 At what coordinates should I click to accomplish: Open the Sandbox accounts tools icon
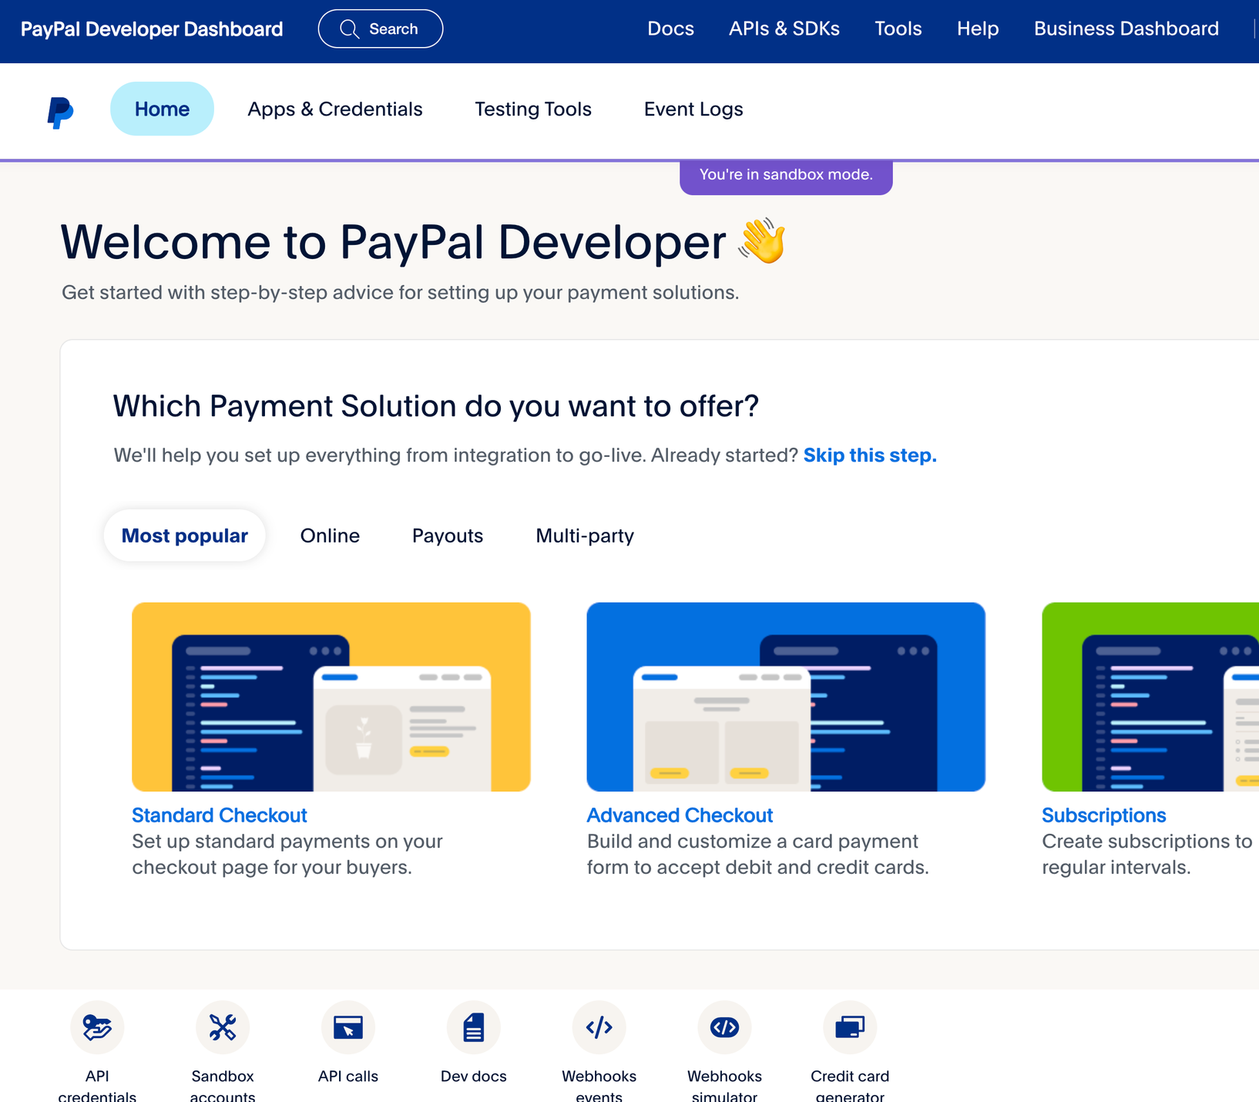[x=223, y=1027]
